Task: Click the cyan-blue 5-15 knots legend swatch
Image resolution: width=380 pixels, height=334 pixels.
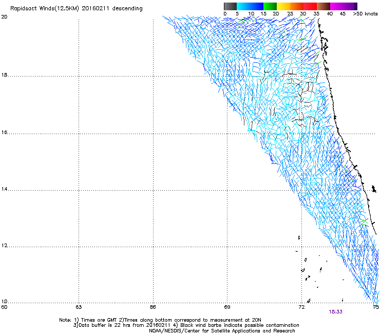Action: coord(250,6)
